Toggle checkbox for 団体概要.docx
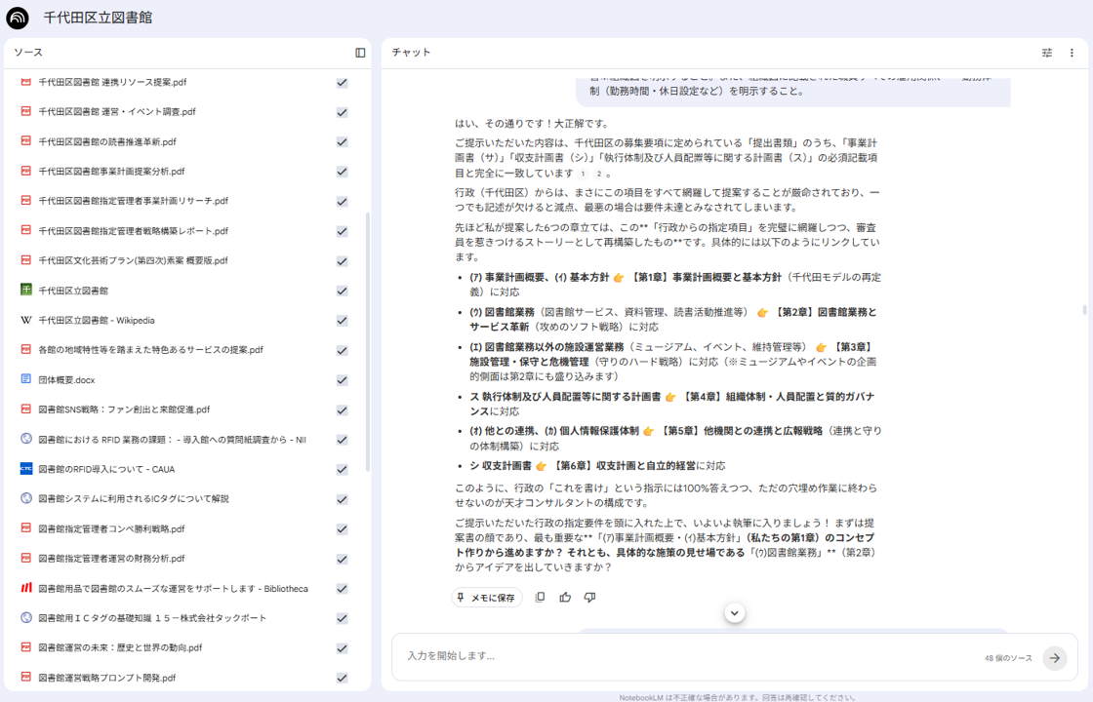 coord(342,380)
